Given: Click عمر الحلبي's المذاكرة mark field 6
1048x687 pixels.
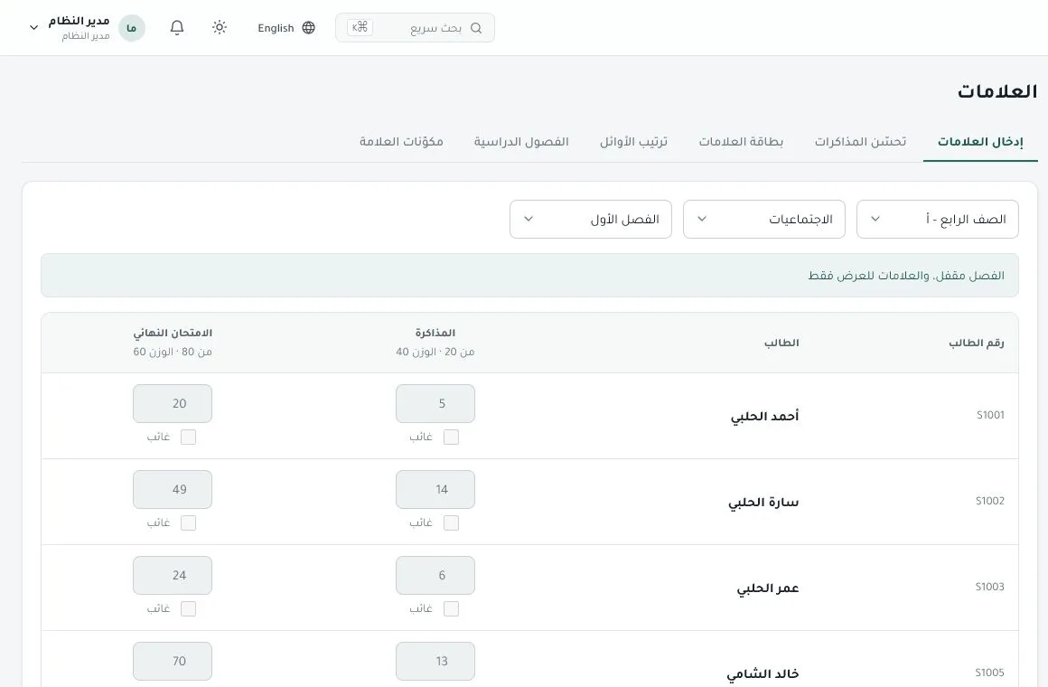Looking at the screenshot, I should 435,575.
